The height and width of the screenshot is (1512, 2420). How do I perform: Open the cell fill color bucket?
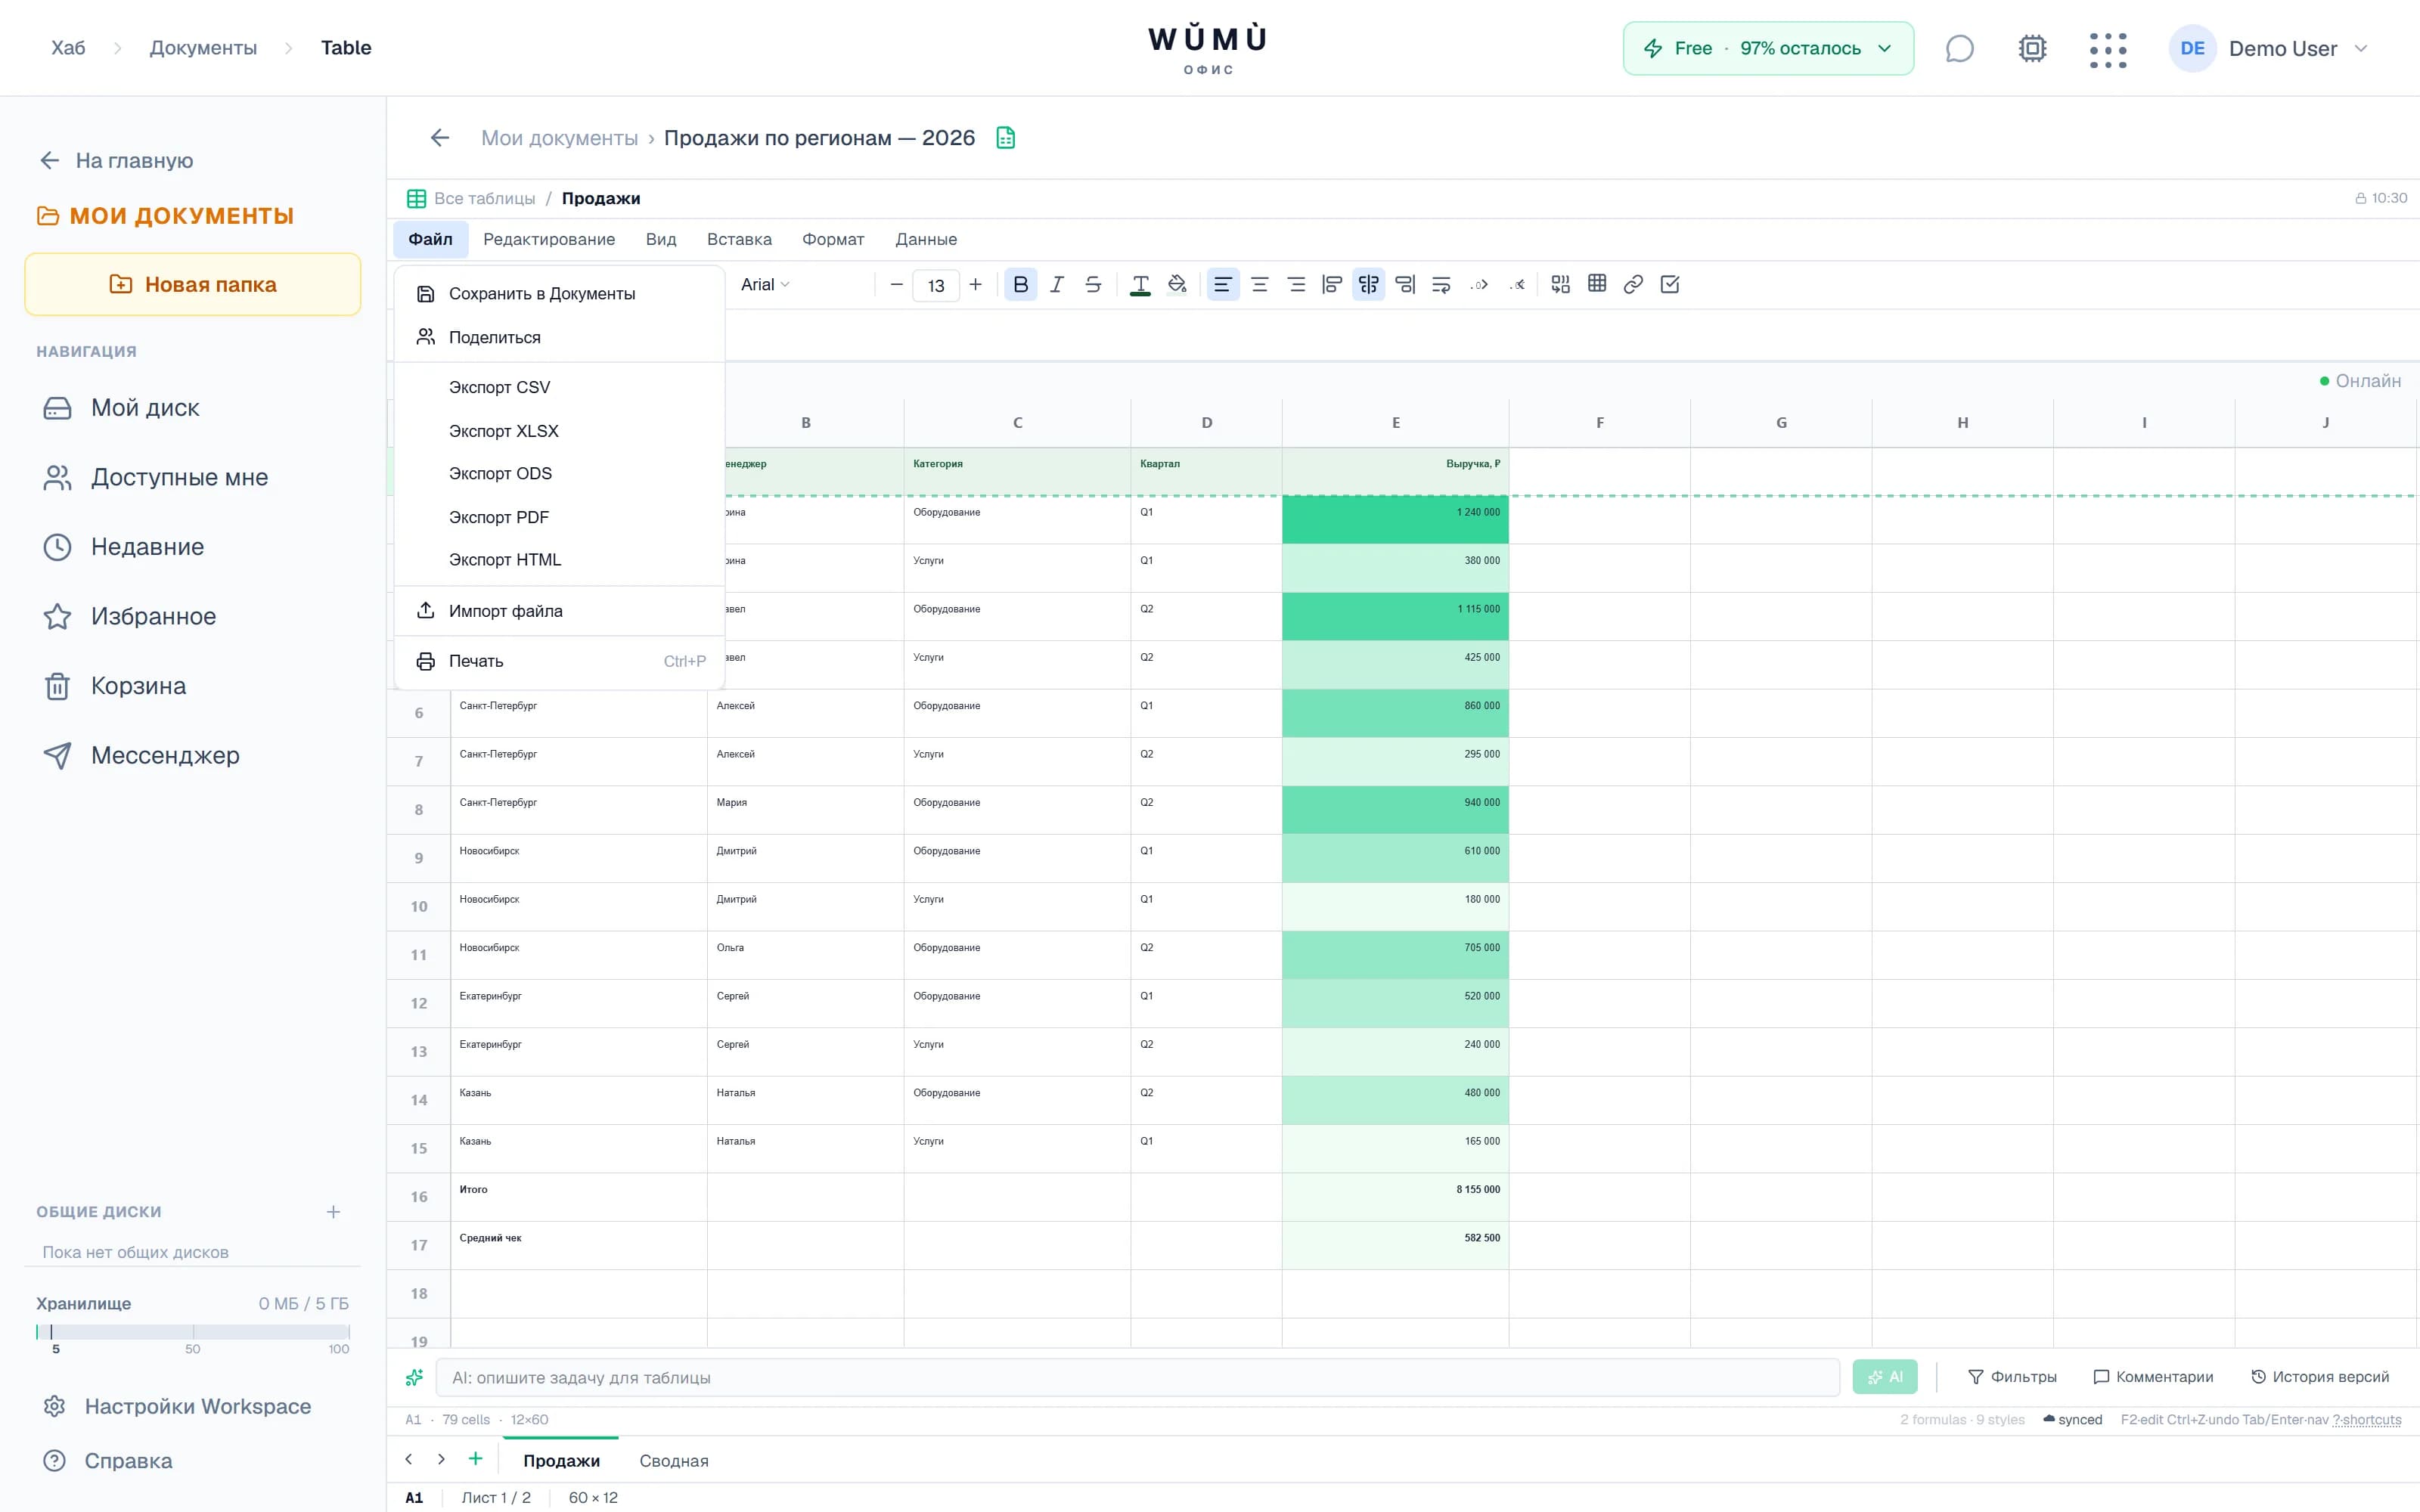(x=1177, y=285)
